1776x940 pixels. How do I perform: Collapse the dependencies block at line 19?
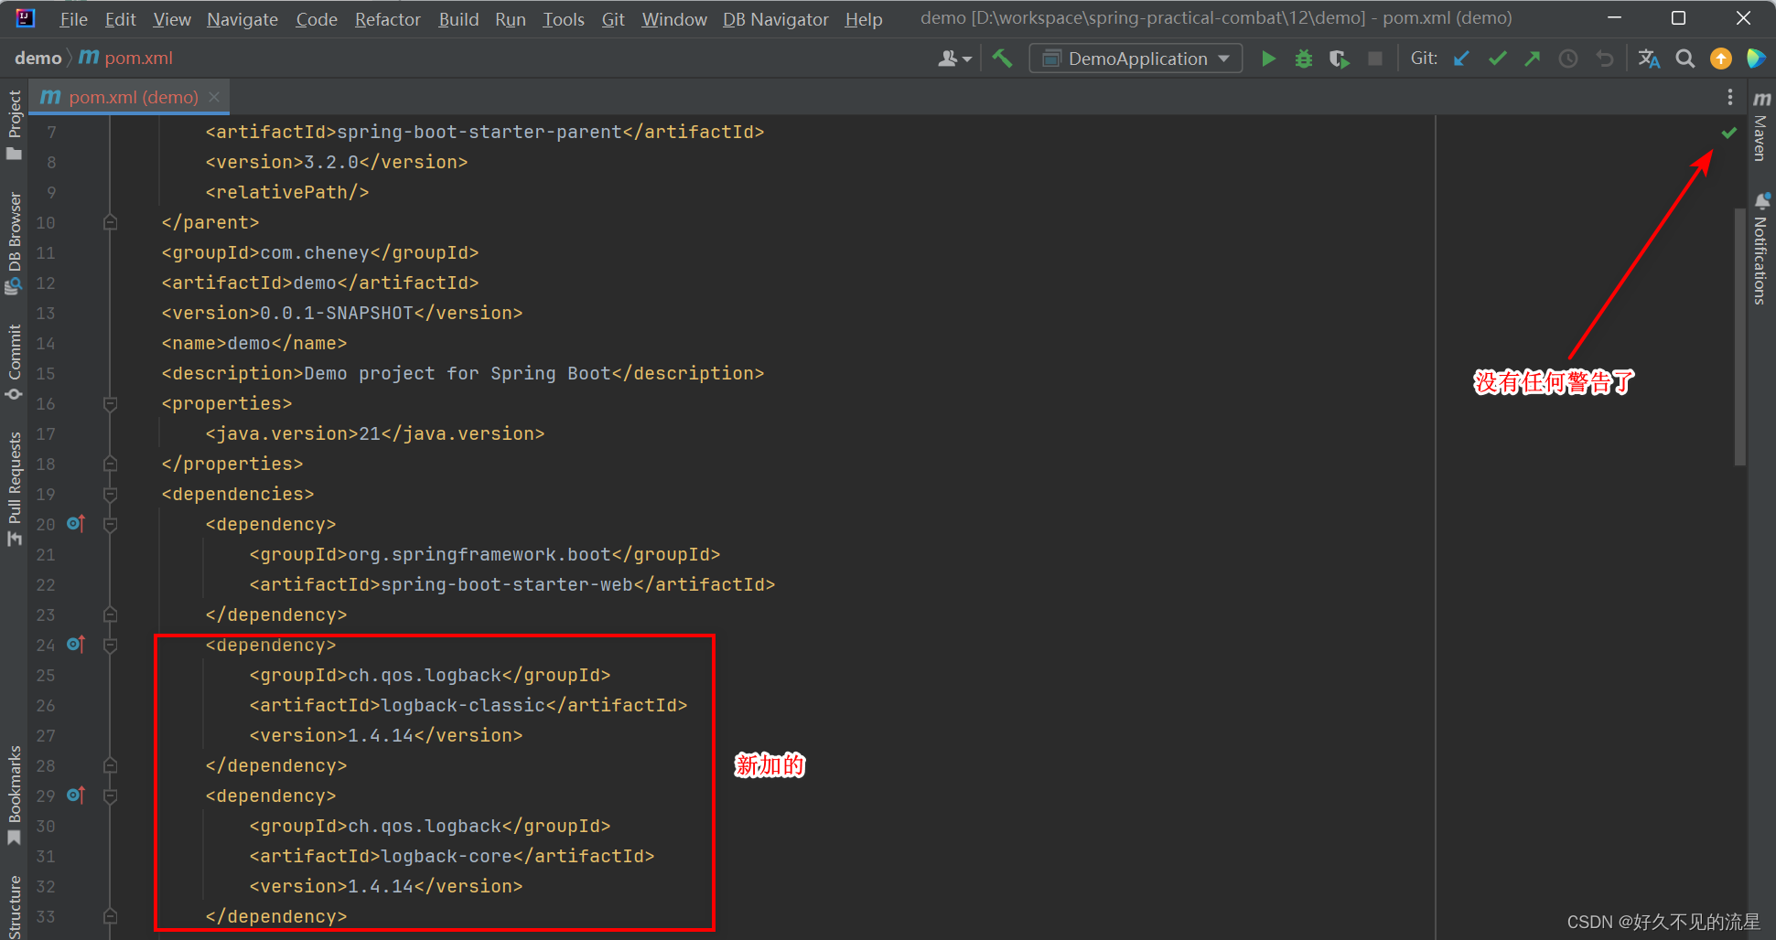(110, 494)
